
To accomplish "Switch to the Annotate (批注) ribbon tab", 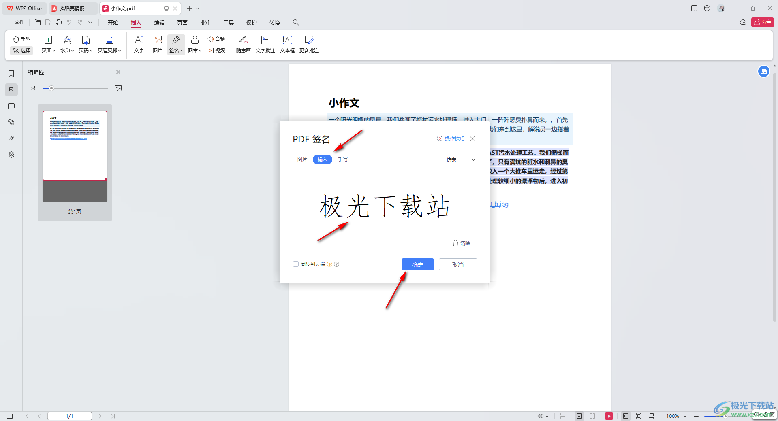I will (205, 23).
